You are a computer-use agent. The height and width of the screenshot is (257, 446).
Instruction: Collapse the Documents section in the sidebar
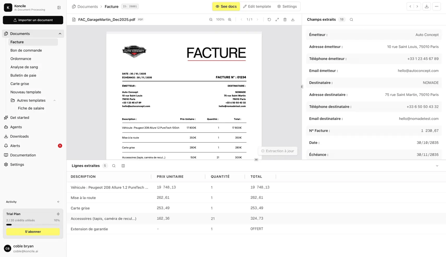[60, 34]
